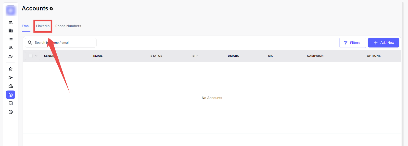Viewport: 408px width, 146px height.
Task: Tick the select-all checkbox in table header
Action: (x=31, y=56)
